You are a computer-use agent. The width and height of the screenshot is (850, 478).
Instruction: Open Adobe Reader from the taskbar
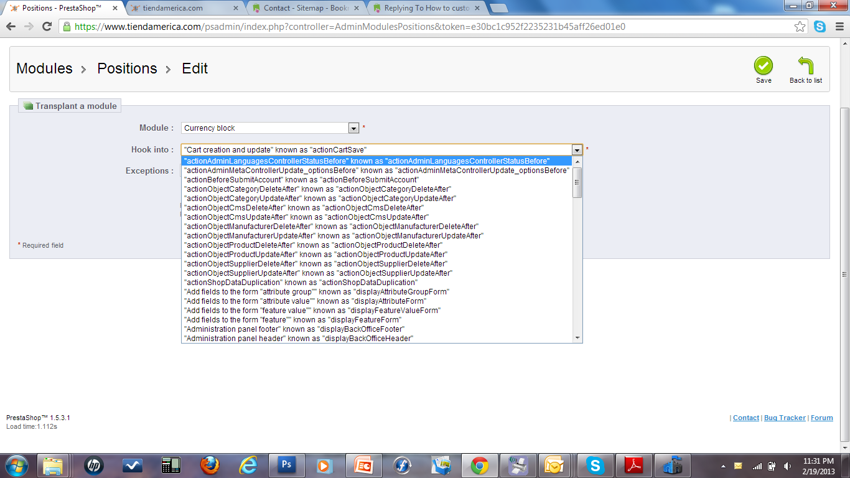[x=633, y=466]
